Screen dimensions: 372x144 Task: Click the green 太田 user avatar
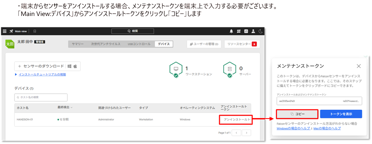pyautogui.click(x=10, y=44)
